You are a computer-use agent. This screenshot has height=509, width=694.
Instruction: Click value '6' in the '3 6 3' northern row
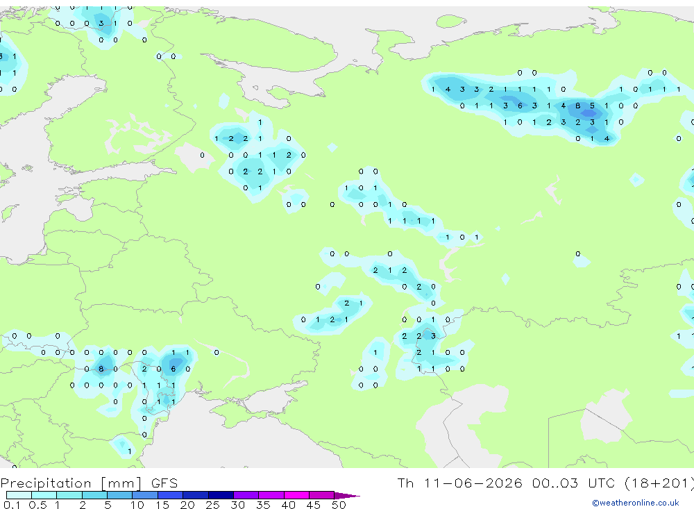point(520,106)
